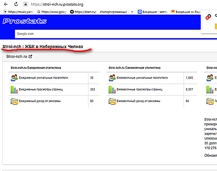Click the daily page views value 283
This screenshot has height=171, width=217.
[93, 89]
